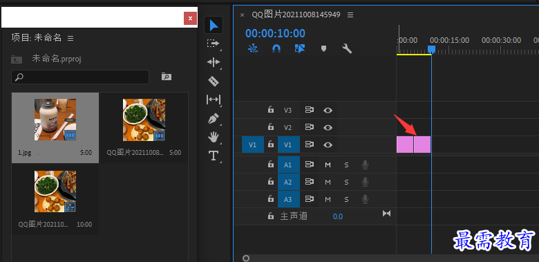Close the QQ图片 sequence tab

(x=242, y=15)
